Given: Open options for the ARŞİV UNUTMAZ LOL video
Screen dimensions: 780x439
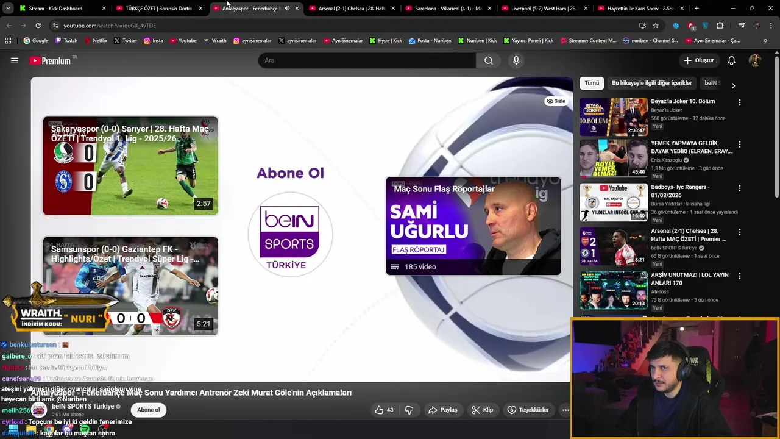Looking at the screenshot, I should [740, 276].
